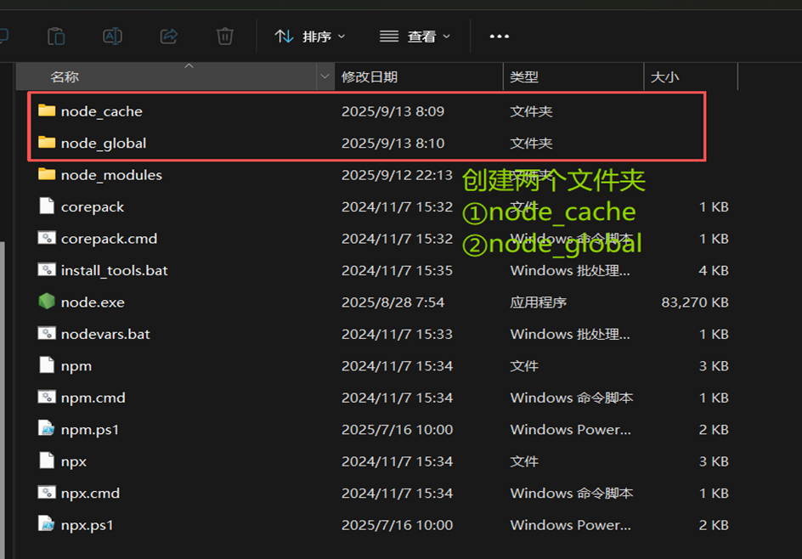Click the npm.cmd script icon
The width and height of the screenshot is (802, 559).
[47, 397]
